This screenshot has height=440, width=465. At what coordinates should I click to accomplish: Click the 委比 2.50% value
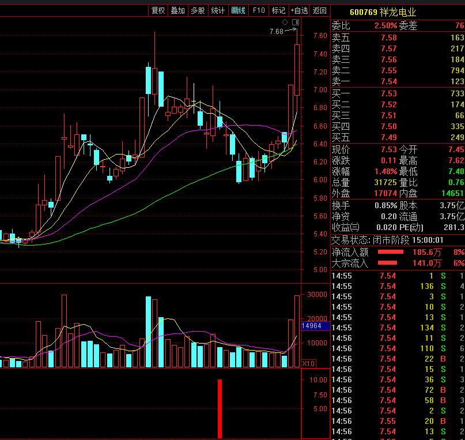click(x=385, y=25)
